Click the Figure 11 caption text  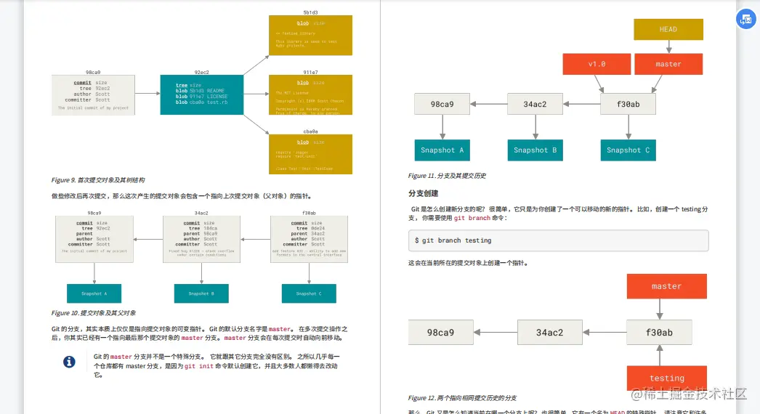point(447,176)
